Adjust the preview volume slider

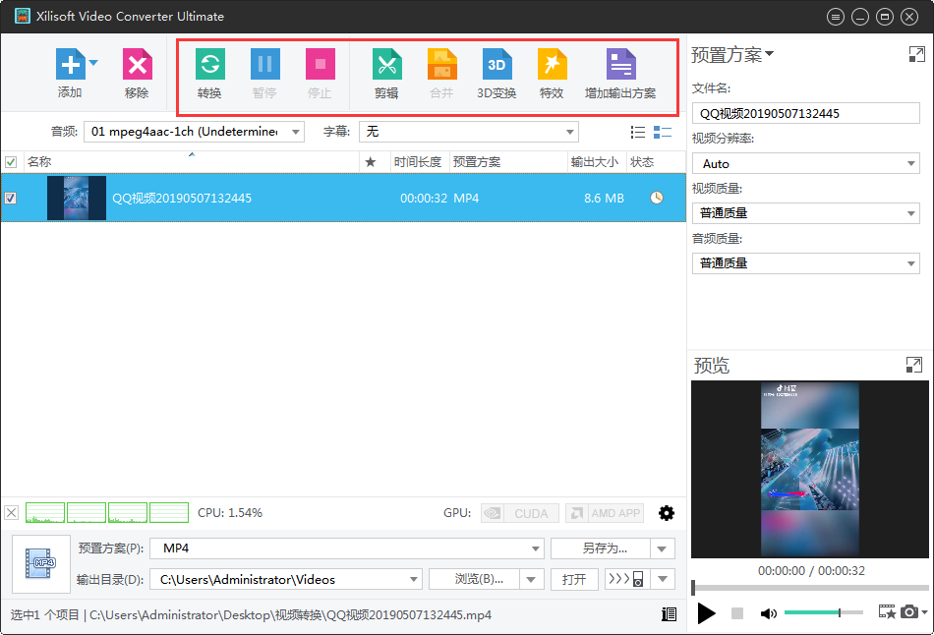coord(824,612)
